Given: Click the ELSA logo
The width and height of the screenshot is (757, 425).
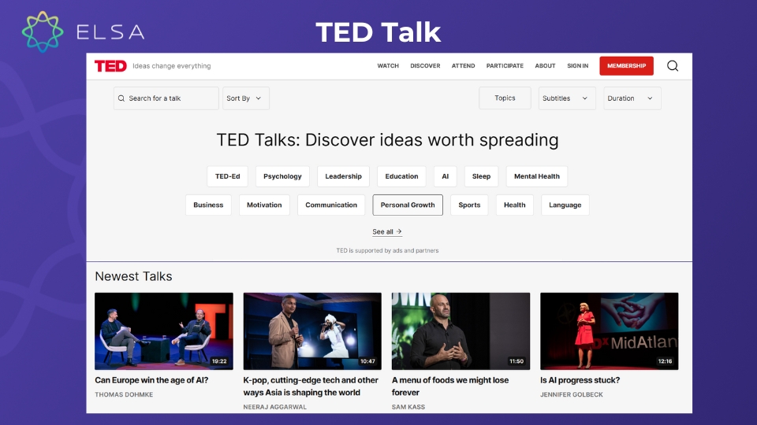Looking at the screenshot, I should [x=83, y=31].
